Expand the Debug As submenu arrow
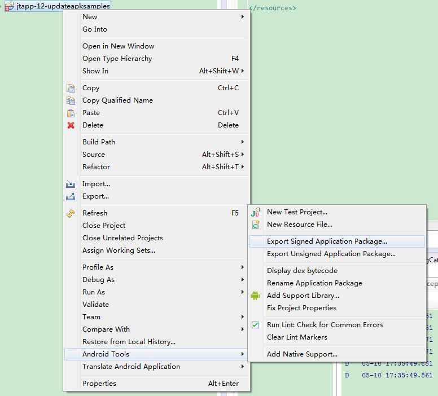The image size is (438, 396). point(243,280)
